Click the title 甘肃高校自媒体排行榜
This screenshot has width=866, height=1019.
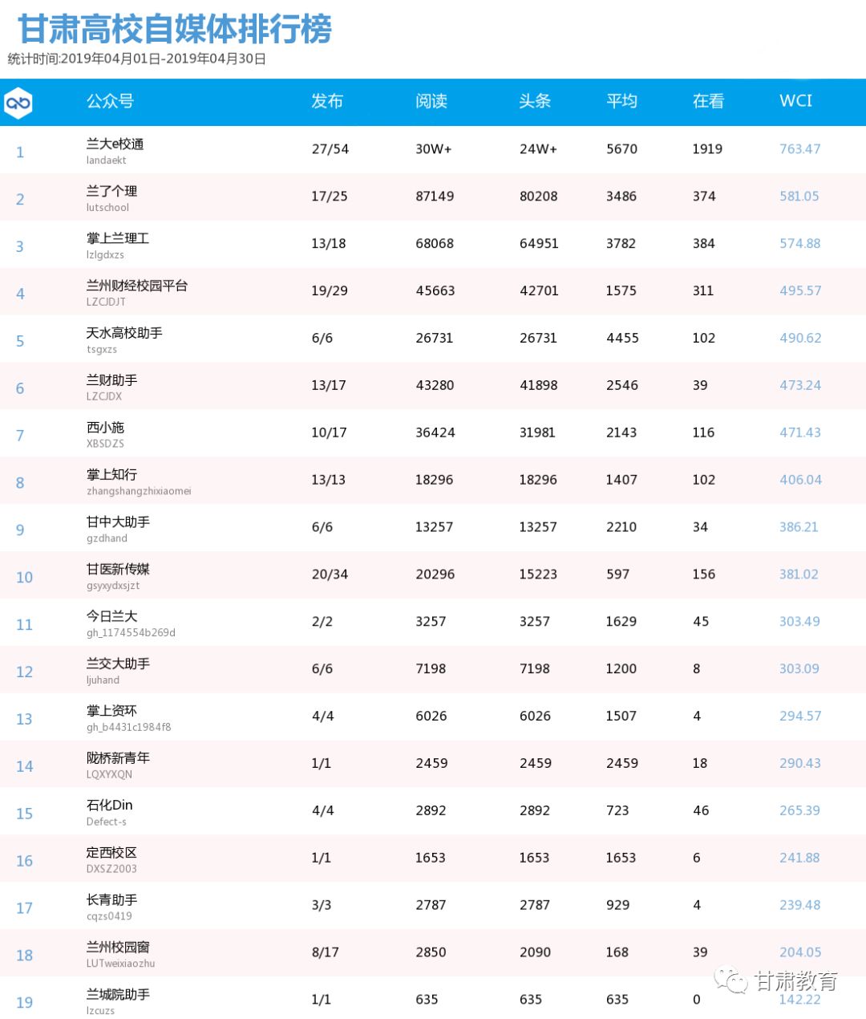click(175, 29)
